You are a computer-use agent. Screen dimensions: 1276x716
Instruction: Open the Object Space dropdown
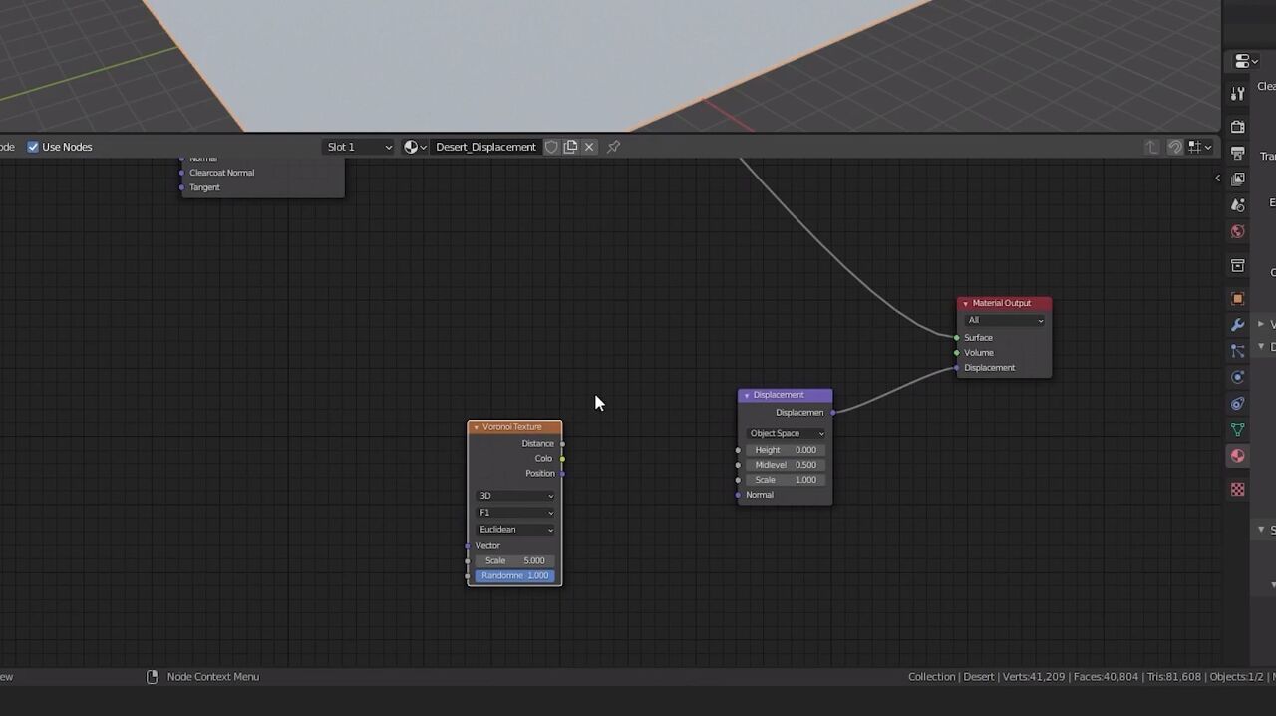coord(786,433)
